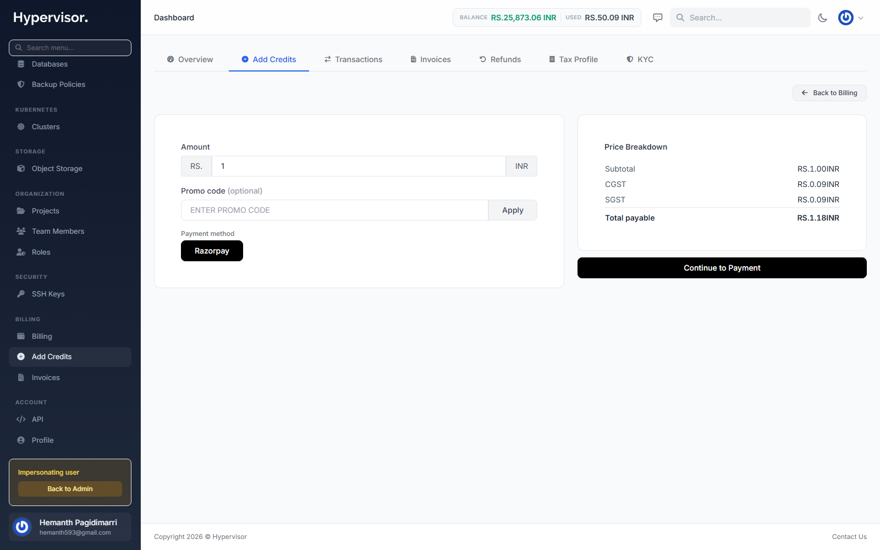Switch to the KYC tab
Image resolution: width=880 pixels, height=550 pixels.
click(x=640, y=59)
